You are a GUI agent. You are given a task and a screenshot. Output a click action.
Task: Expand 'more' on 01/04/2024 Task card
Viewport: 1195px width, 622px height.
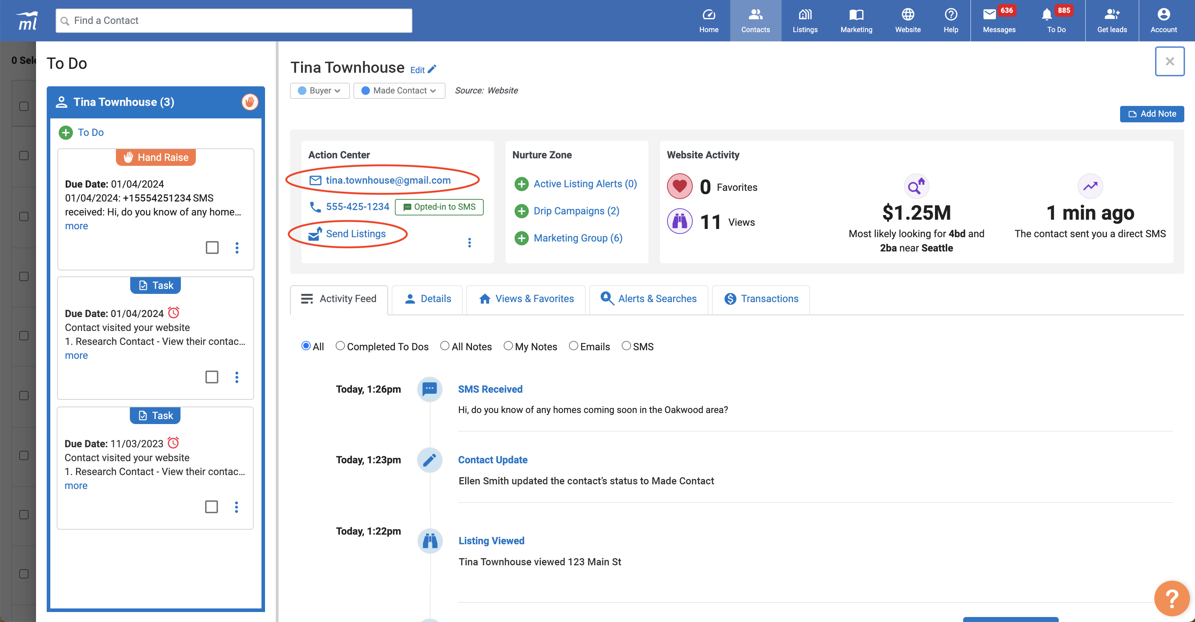click(x=77, y=355)
